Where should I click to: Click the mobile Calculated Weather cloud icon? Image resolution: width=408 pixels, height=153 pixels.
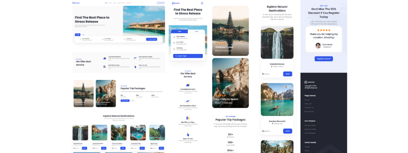[x=188, y=85]
